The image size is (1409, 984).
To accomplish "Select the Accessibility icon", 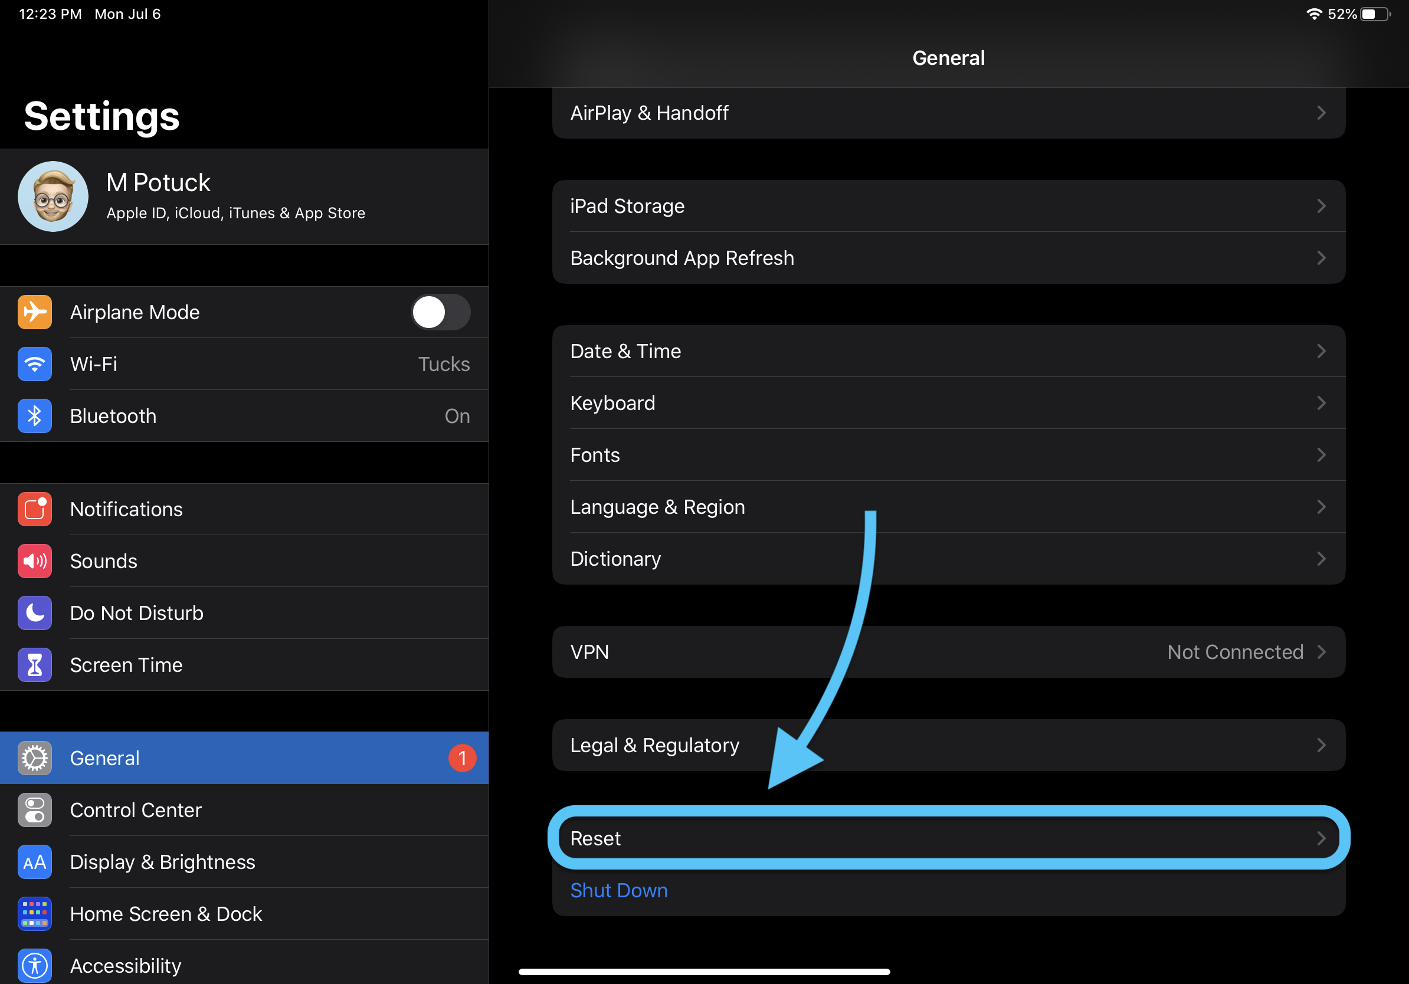I will [35, 965].
